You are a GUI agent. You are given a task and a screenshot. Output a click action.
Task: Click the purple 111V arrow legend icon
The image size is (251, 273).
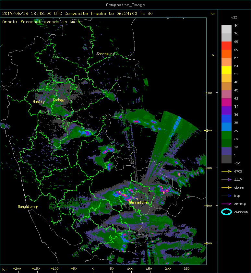(226, 180)
